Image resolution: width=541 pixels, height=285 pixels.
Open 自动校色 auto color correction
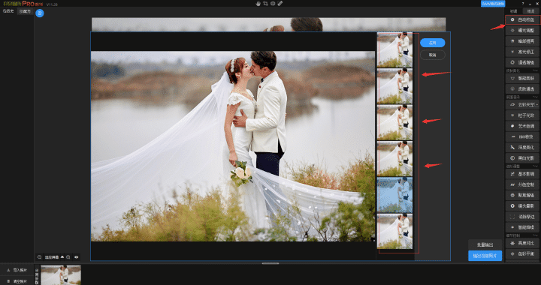(522, 20)
